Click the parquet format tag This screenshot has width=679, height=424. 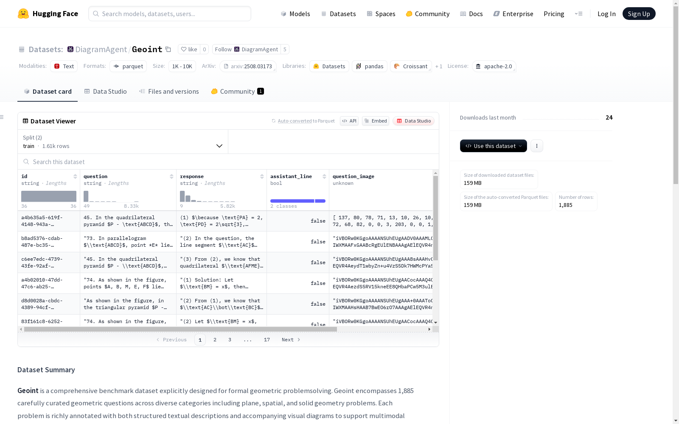coord(128,66)
